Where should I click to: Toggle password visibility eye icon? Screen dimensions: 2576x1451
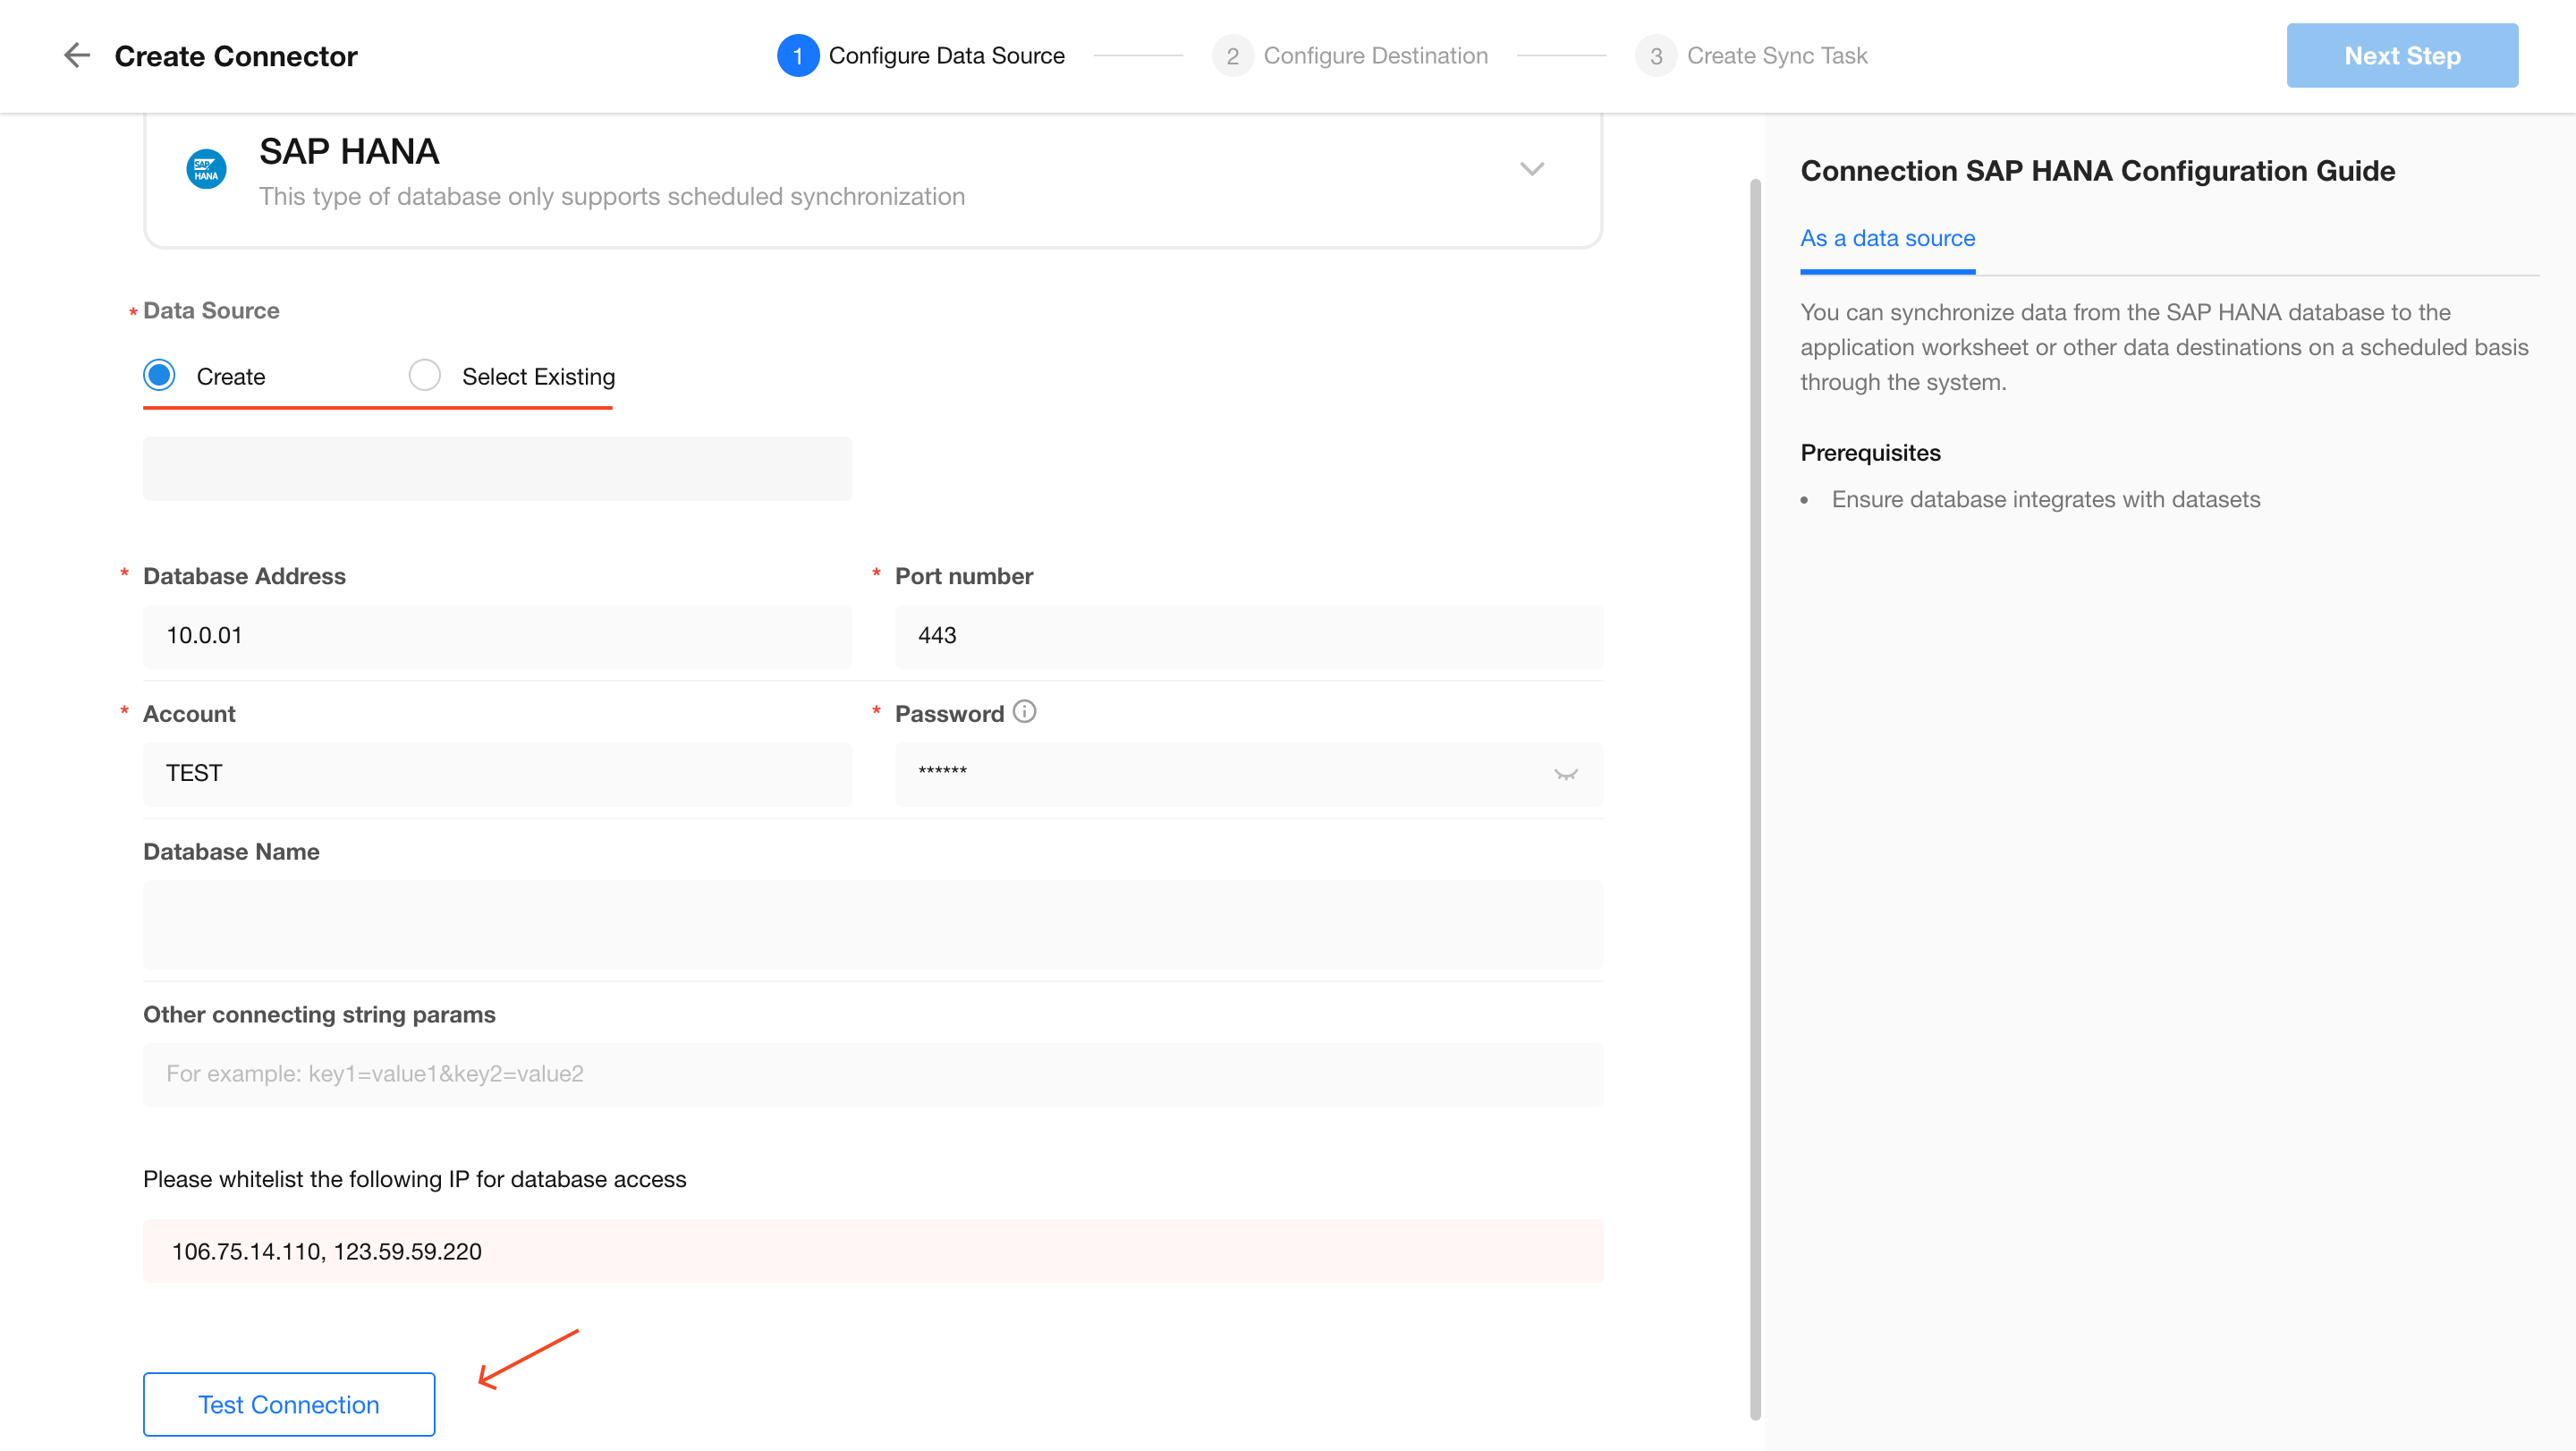coord(1565,774)
